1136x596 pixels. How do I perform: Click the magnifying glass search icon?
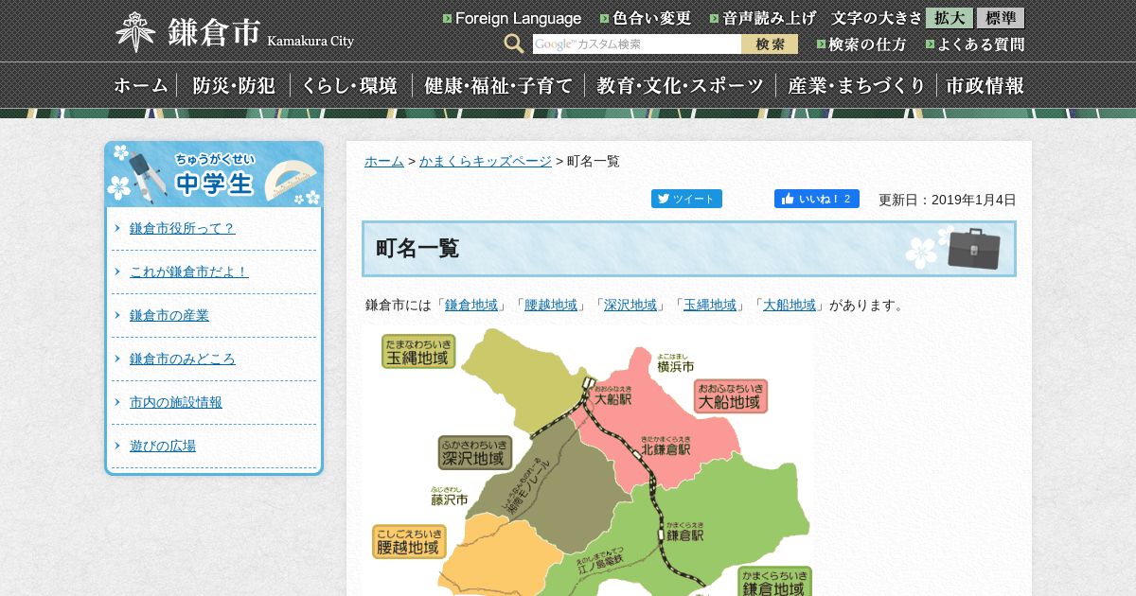click(x=513, y=44)
